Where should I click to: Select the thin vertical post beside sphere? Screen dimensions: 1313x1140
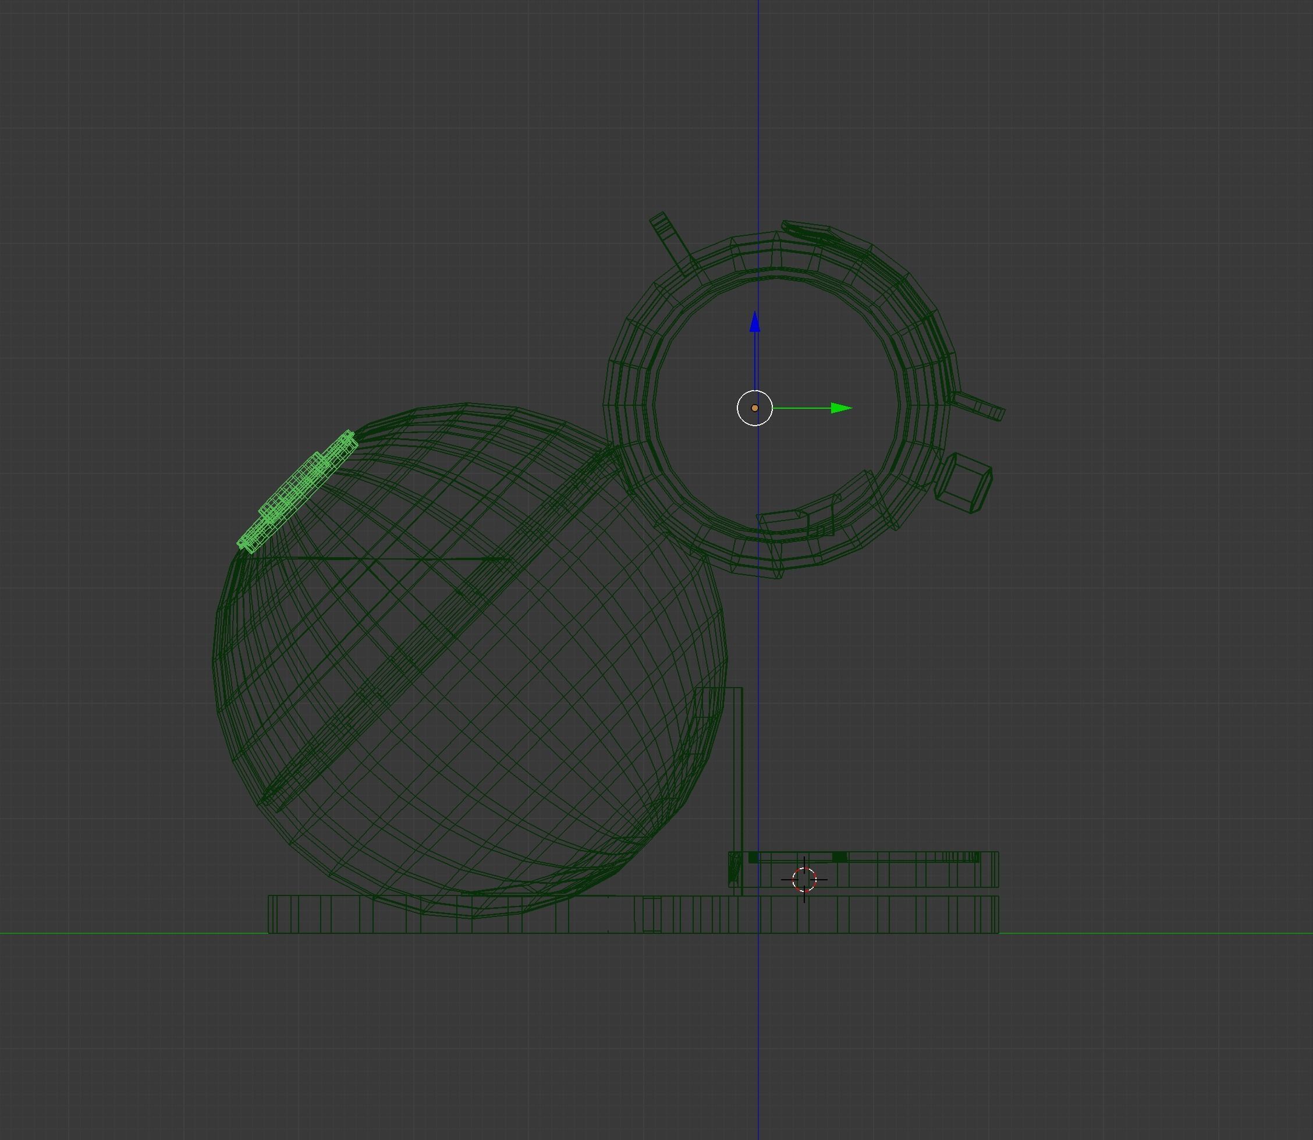pyautogui.click(x=738, y=789)
